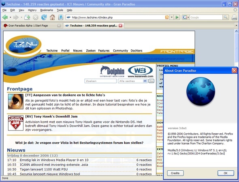Open the Bookmarks menu
Image resolution: width=239 pixels, height=182 pixels.
47,10
